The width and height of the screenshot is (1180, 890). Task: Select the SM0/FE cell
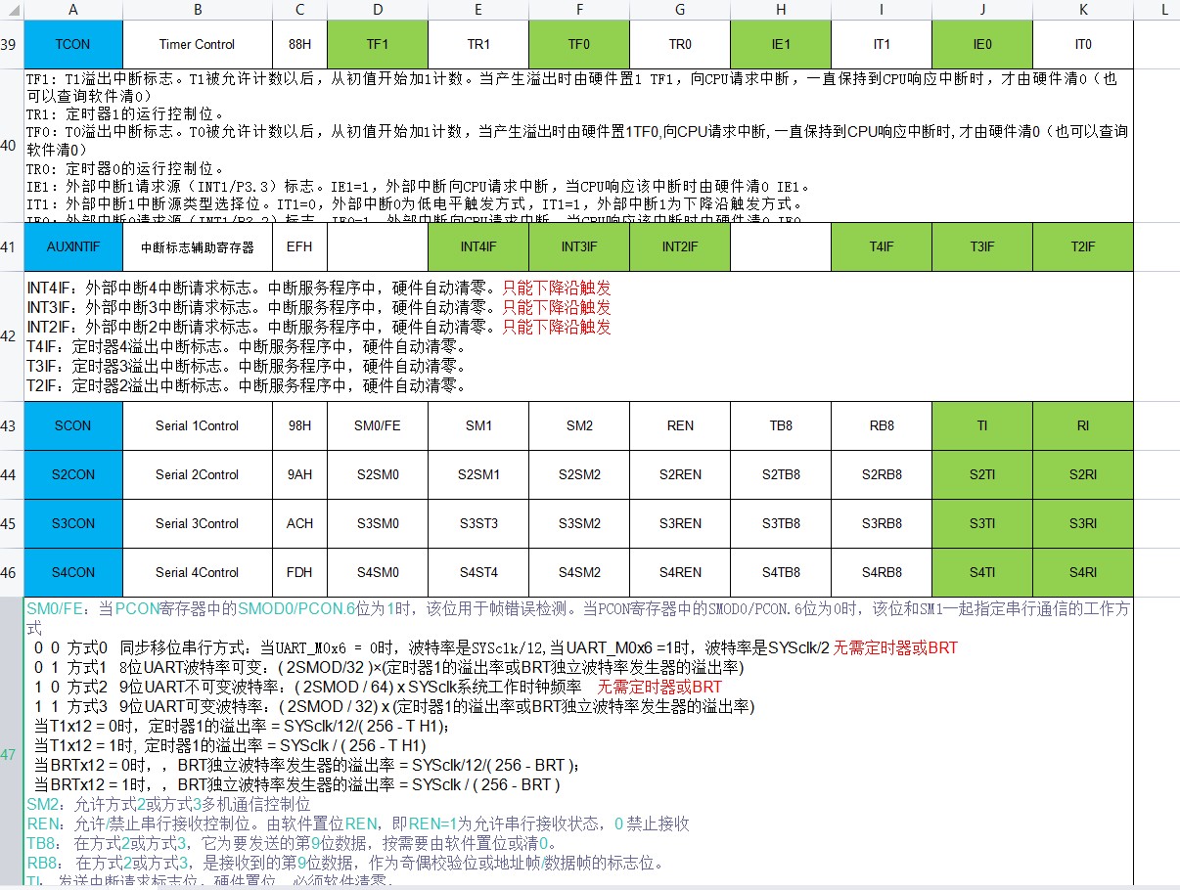point(378,425)
